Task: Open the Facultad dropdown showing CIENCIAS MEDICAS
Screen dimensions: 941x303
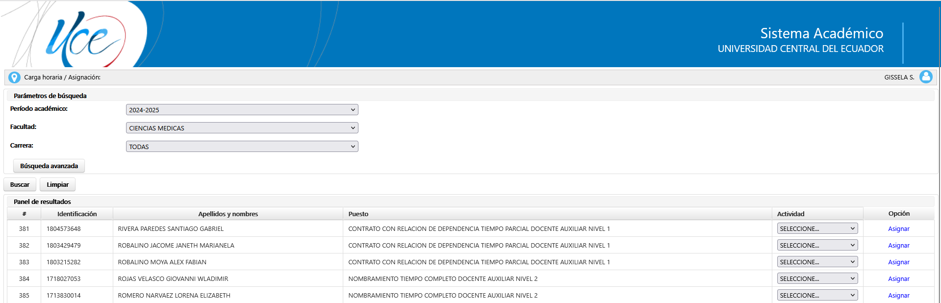Action: point(242,128)
